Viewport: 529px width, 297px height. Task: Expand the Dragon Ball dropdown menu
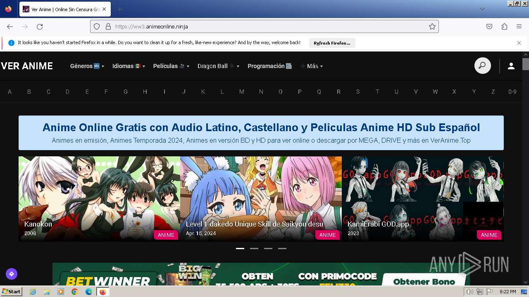click(218, 66)
